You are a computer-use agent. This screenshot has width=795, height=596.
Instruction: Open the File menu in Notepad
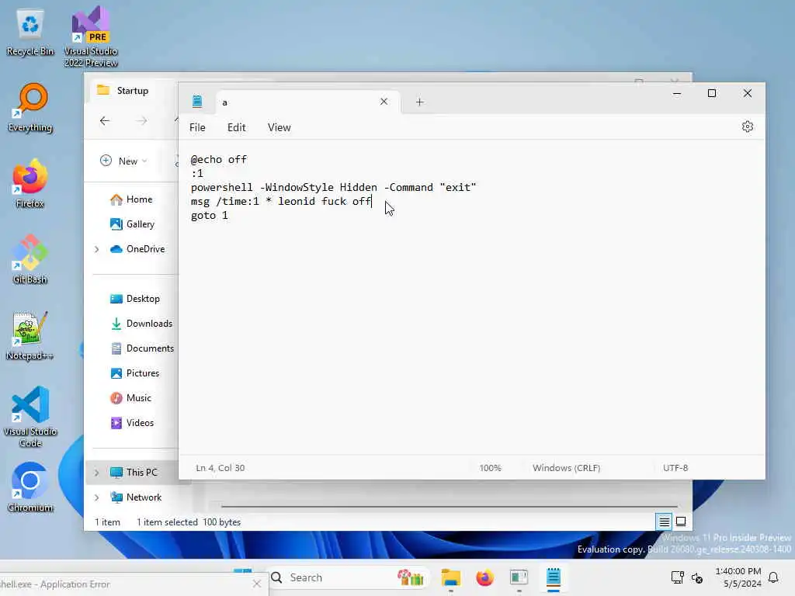click(197, 128)
